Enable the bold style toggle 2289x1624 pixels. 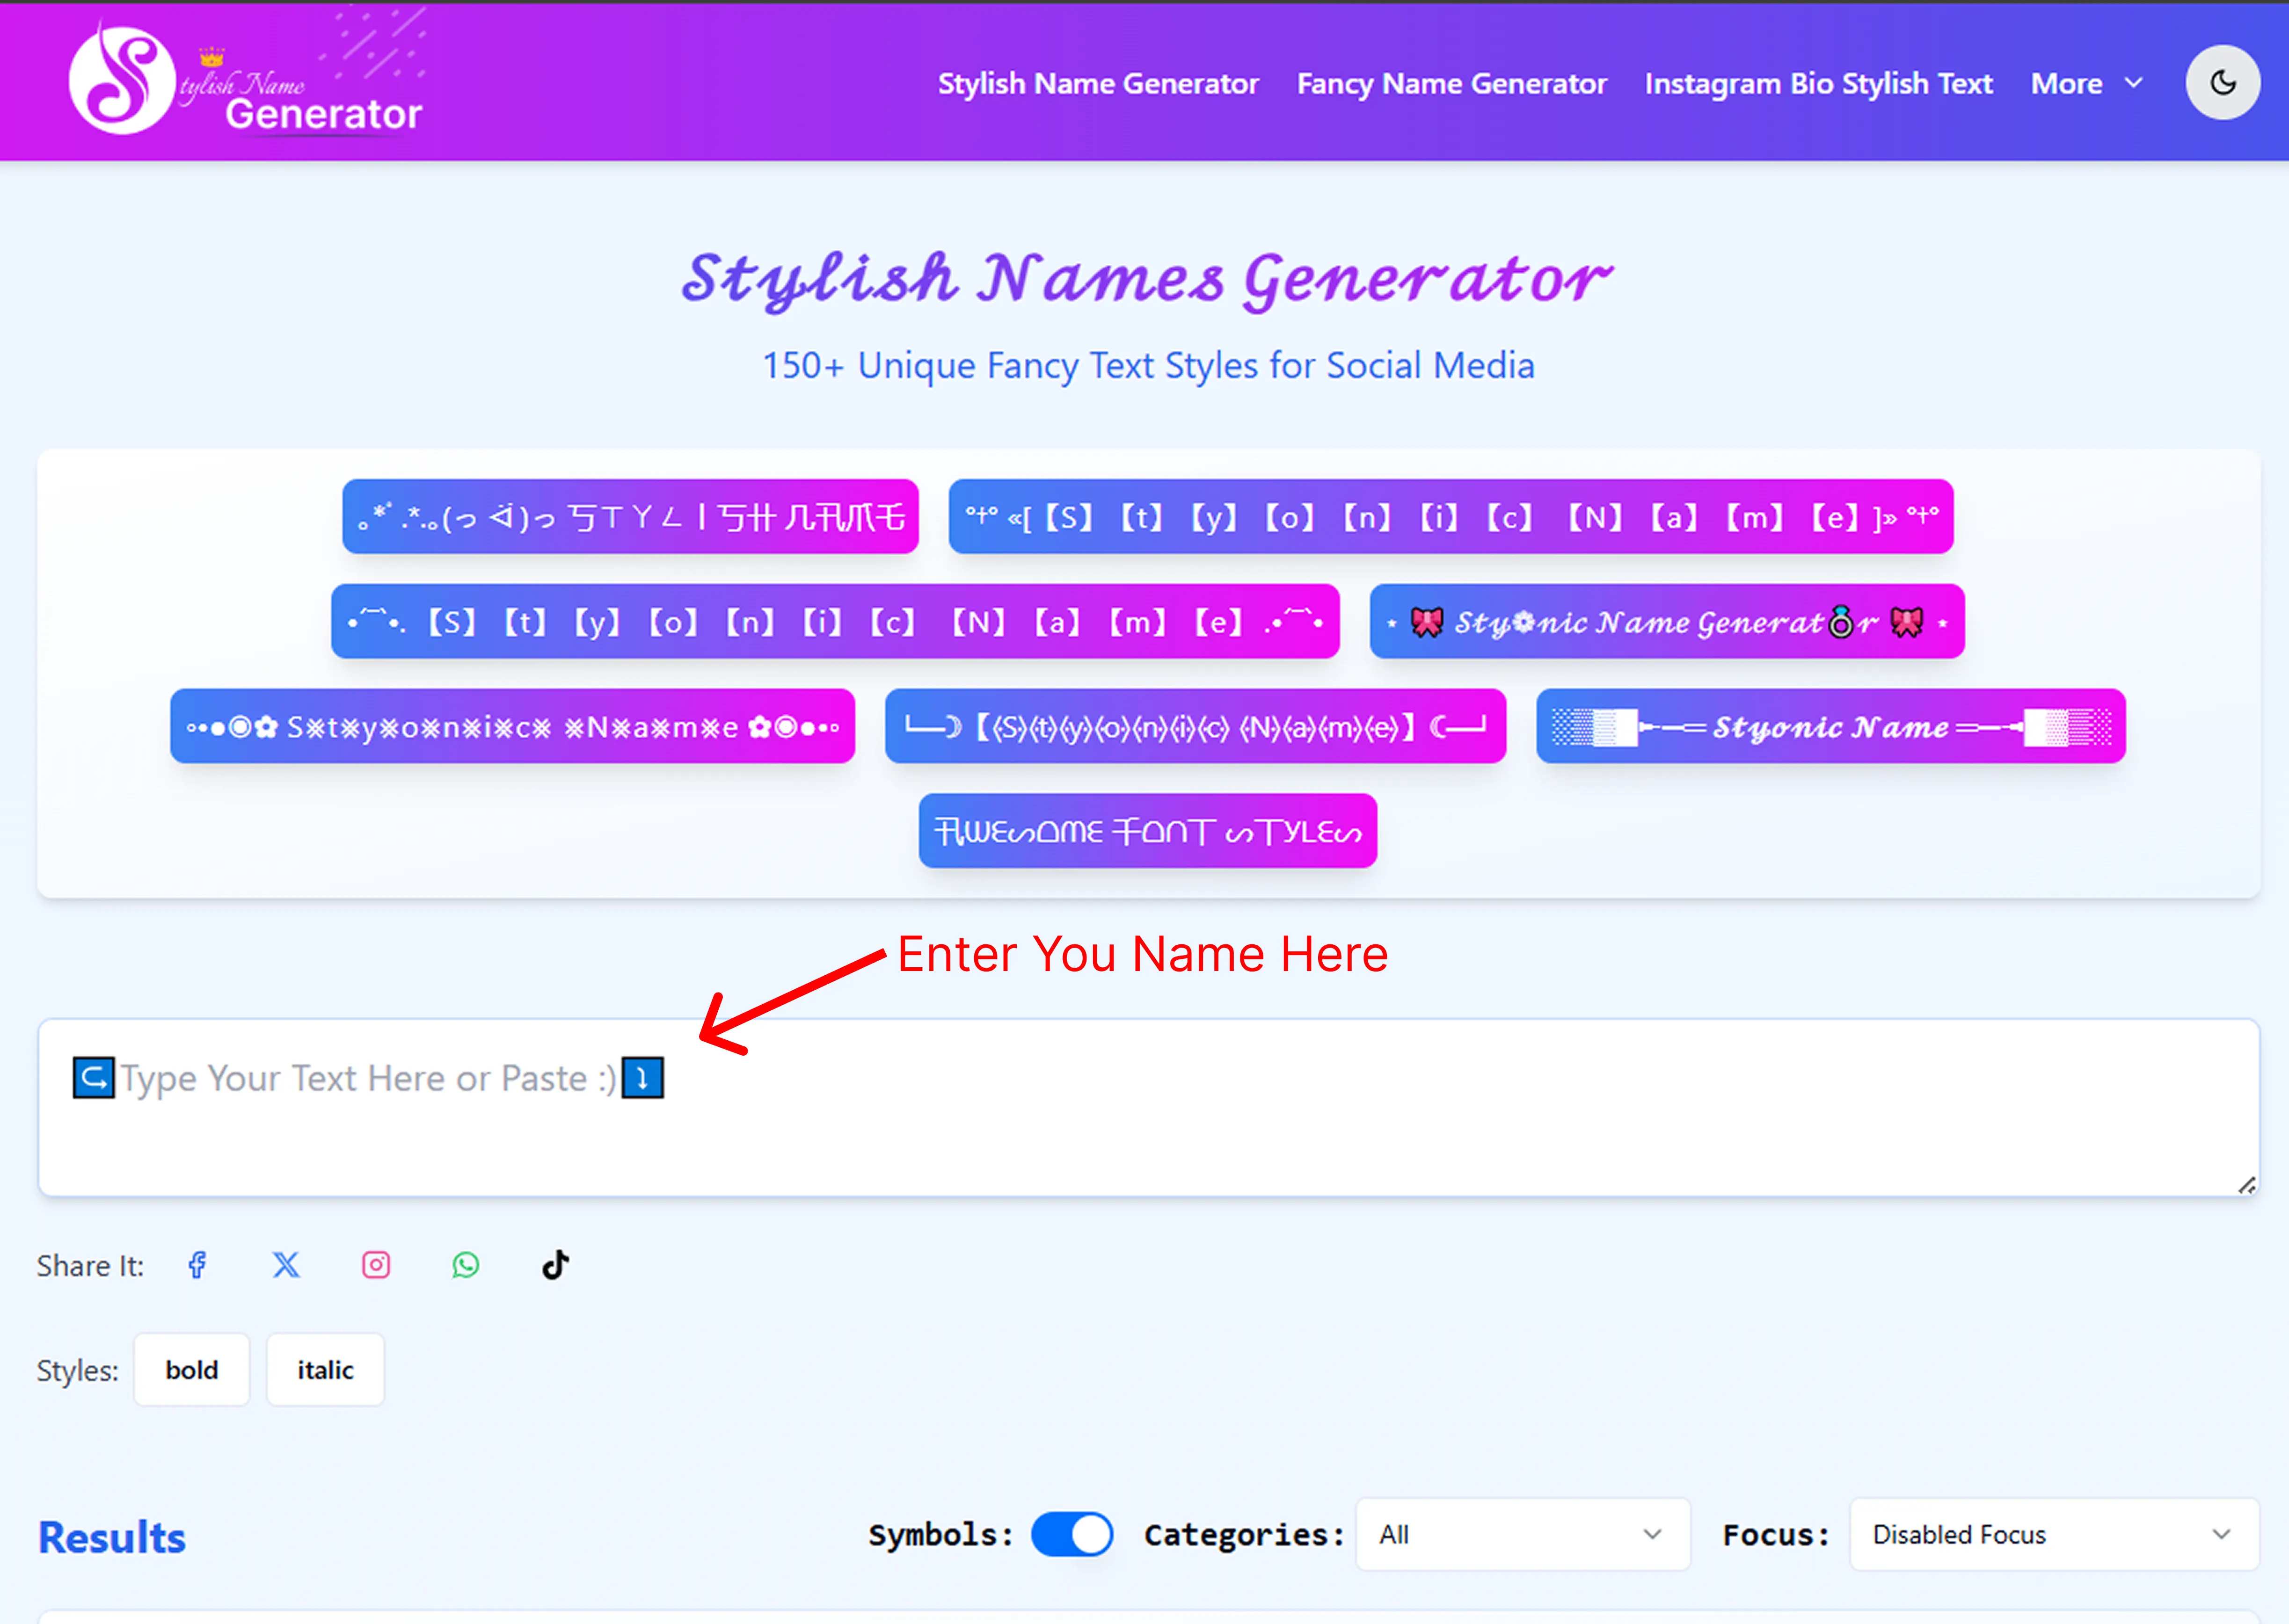pyautogui.click(x=191, y=1370)
